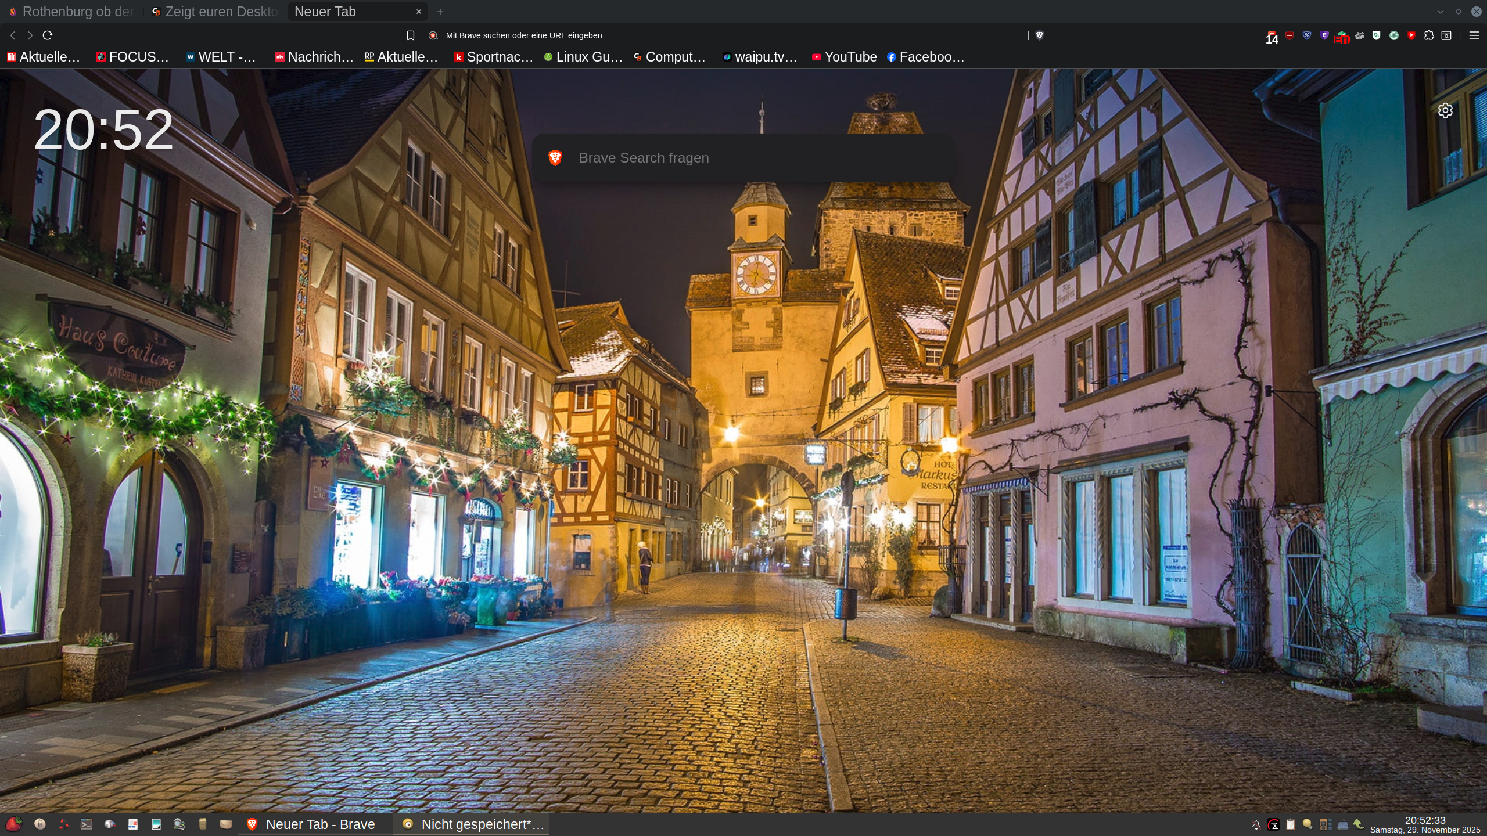The width and height of the screenshot is (1487, 836).
Task: Click the mail envelope icon in the taskbar
Action: [x=227, y=824]
